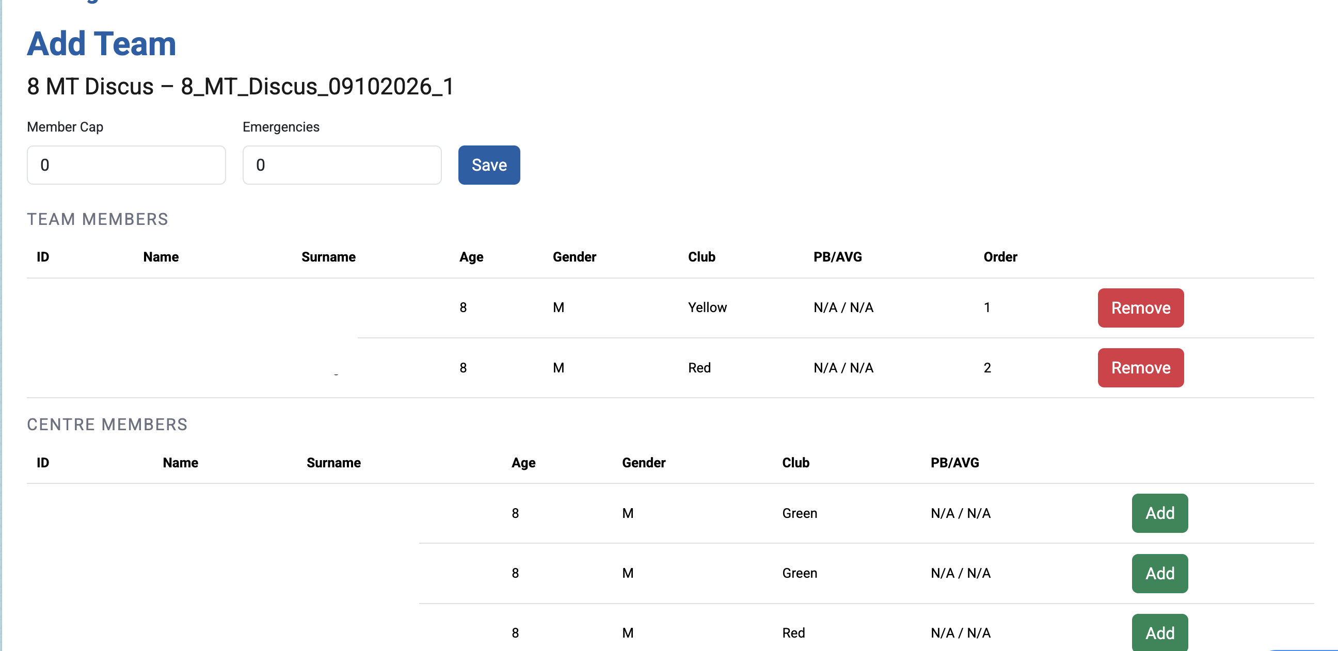Click the Add Team heading

click(x=101, y=44)
